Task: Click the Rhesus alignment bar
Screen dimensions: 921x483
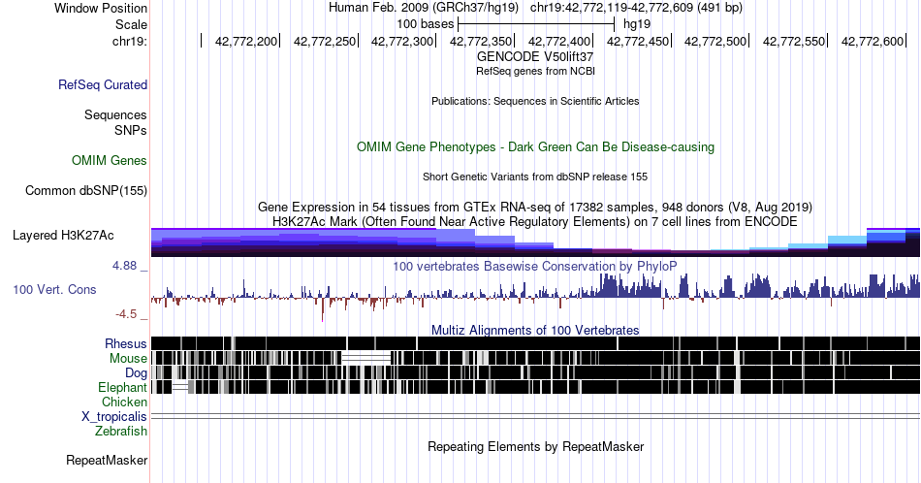Action: point(535,343)
